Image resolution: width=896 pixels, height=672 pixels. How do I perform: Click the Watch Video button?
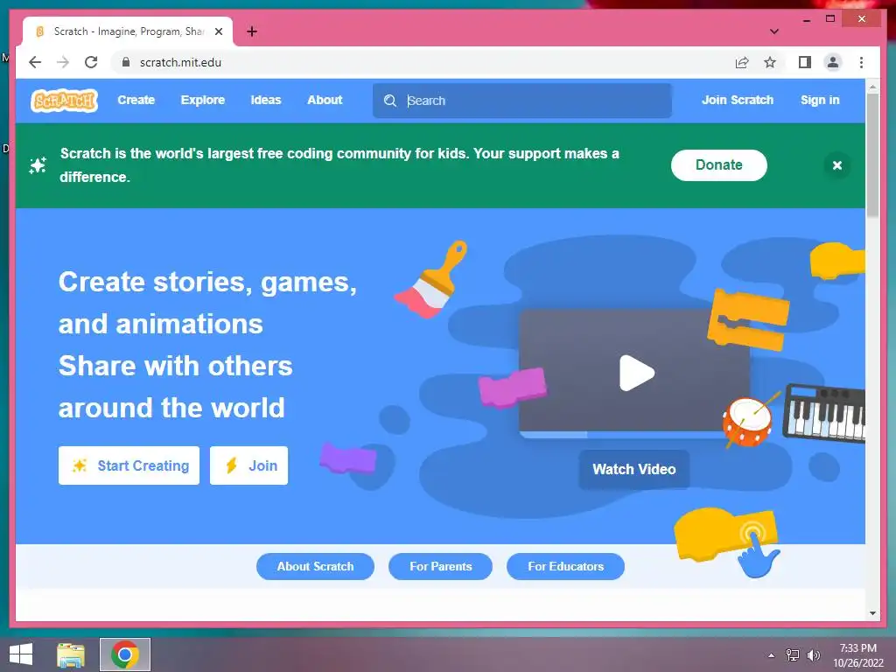[x=633, y=469]
